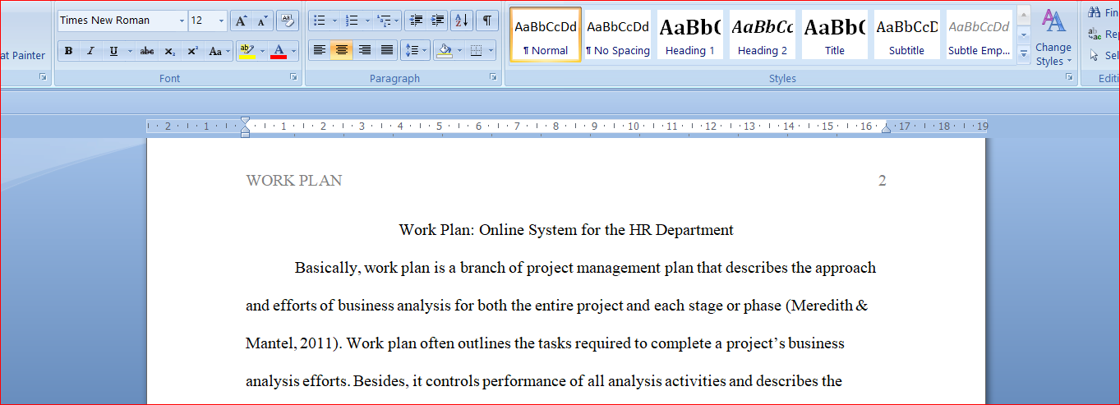Open borders dropdown arrow
The height and width of the screenshot is (405, 1120).
491,50
